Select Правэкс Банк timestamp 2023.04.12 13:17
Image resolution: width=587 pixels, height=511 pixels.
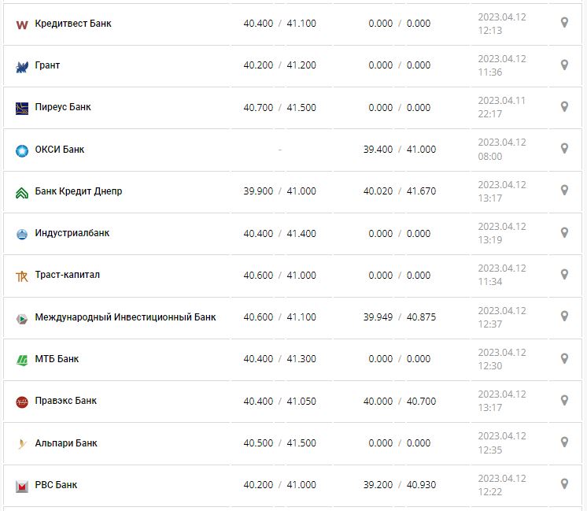[x=501, y=401]
